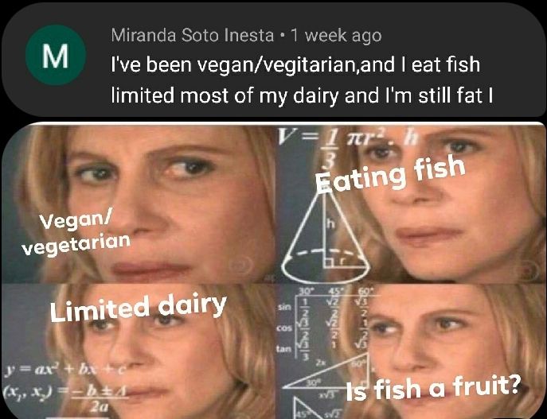Click the sin/cos/tan trigonometry table
The image size is (547, 419).
point(312,326)
